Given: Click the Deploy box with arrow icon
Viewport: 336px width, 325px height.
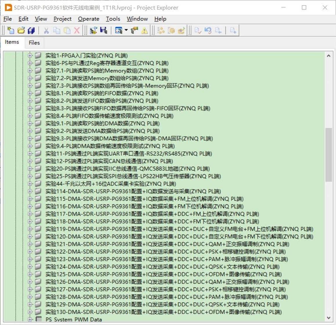Looking at the screenshot, I should [181, 30].
